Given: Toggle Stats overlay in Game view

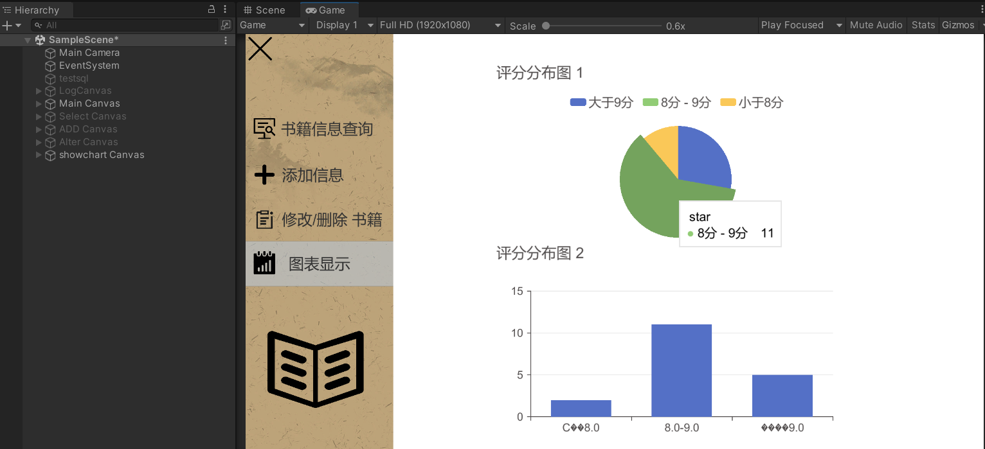Looking at the screenshot, I should pyautogui.click(x=923, y=25).
